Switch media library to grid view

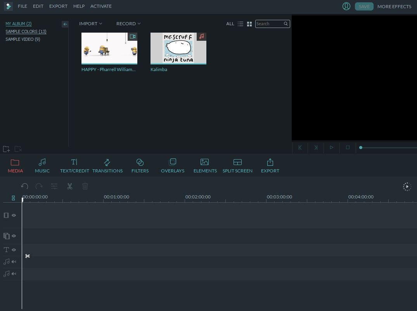pyautogui.click(x=249, y=24)
